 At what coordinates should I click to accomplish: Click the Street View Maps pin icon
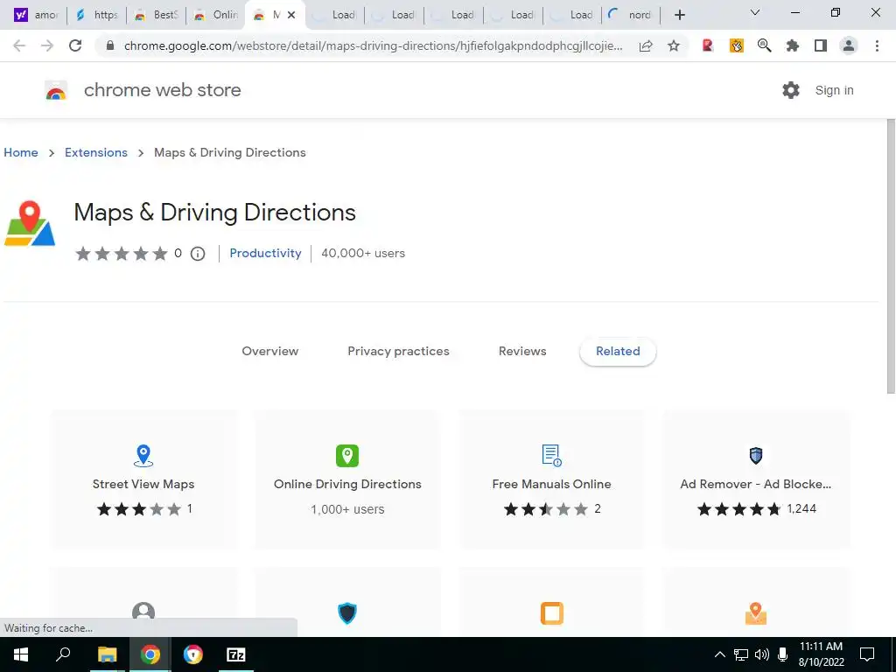[x=143, y=455]
